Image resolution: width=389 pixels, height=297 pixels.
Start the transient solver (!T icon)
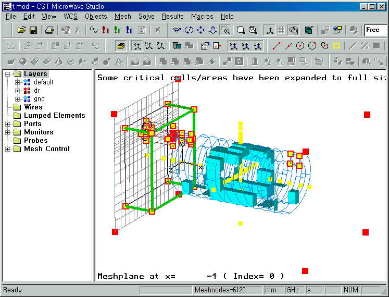point(106,30)
